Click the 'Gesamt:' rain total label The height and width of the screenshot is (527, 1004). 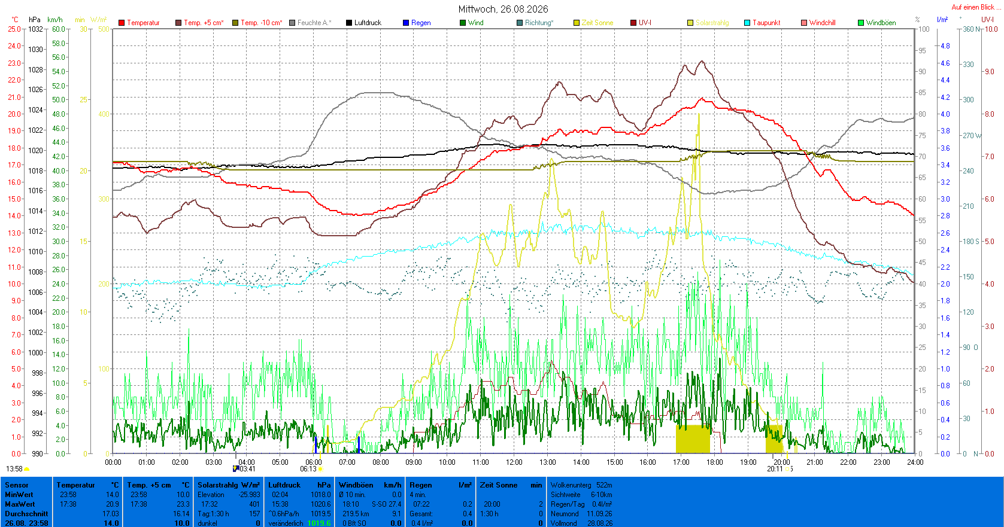coord(421,514)
